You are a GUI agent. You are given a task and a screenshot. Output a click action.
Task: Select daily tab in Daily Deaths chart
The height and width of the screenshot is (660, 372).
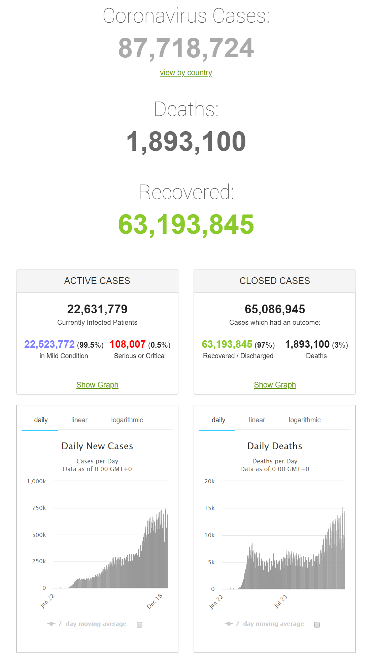(218, 420)
